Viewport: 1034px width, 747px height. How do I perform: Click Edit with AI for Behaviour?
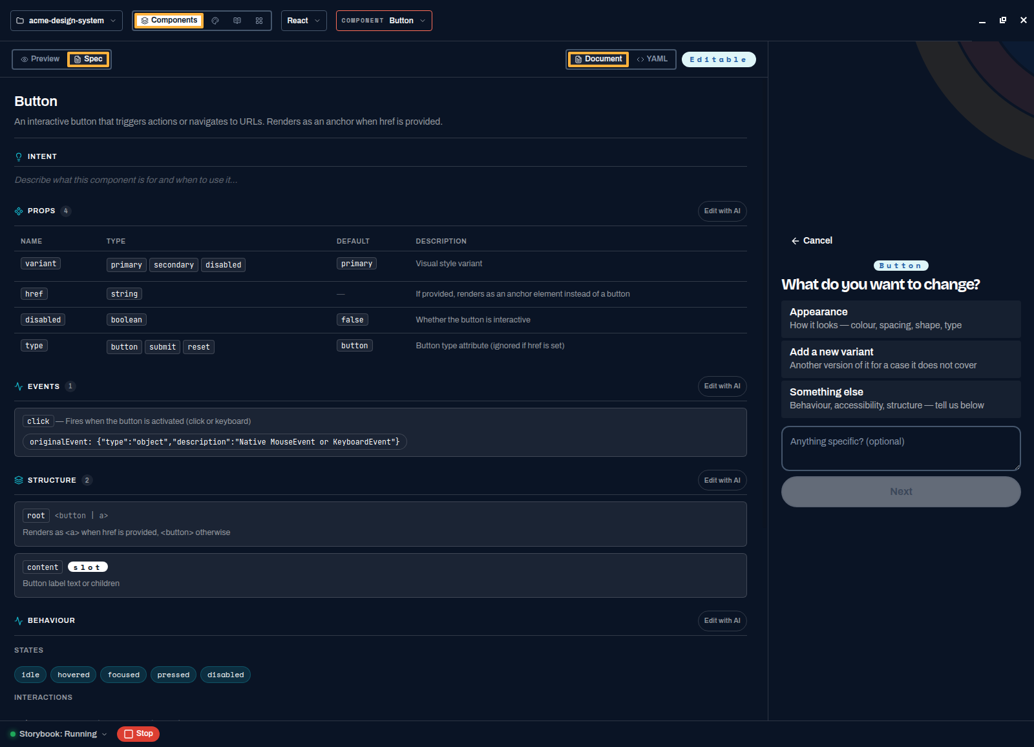coord(722,621)
